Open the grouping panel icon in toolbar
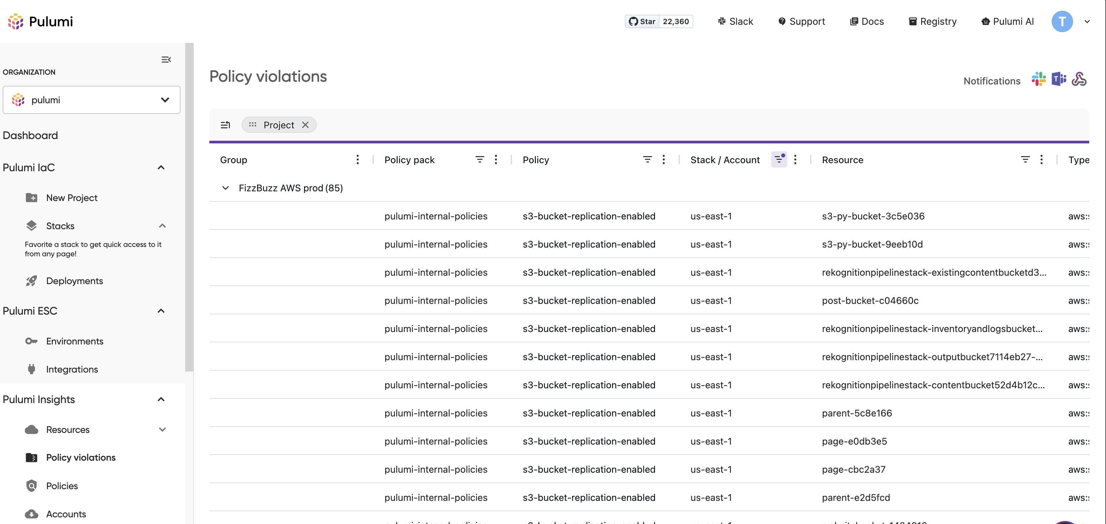The image size is (1106, 524). click(225, 125)
